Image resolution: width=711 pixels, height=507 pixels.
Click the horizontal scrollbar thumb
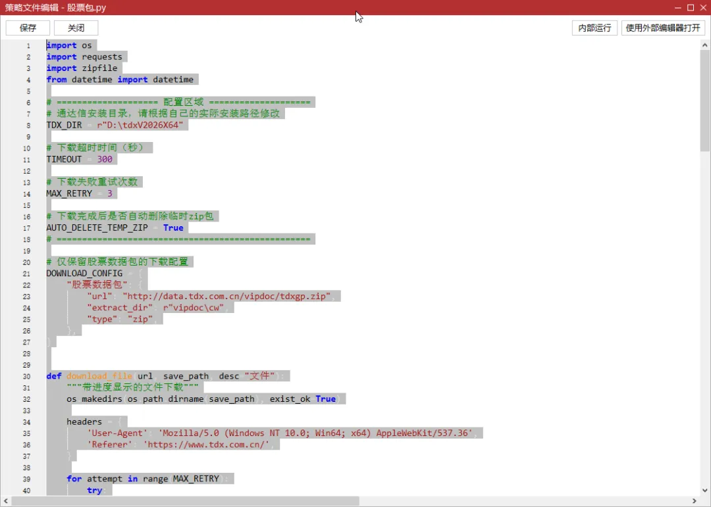pyautogui.click(x=186, y=500)
